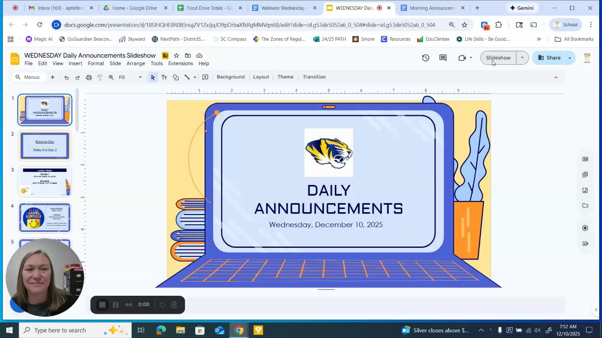Open the Arrange menu
Screen dimensions: 602x338
click(135, 63)
